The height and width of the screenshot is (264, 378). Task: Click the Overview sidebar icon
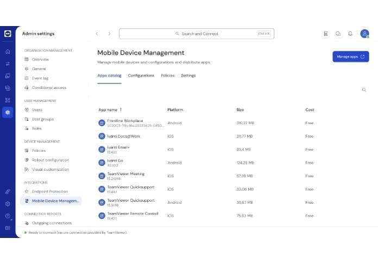27,59
